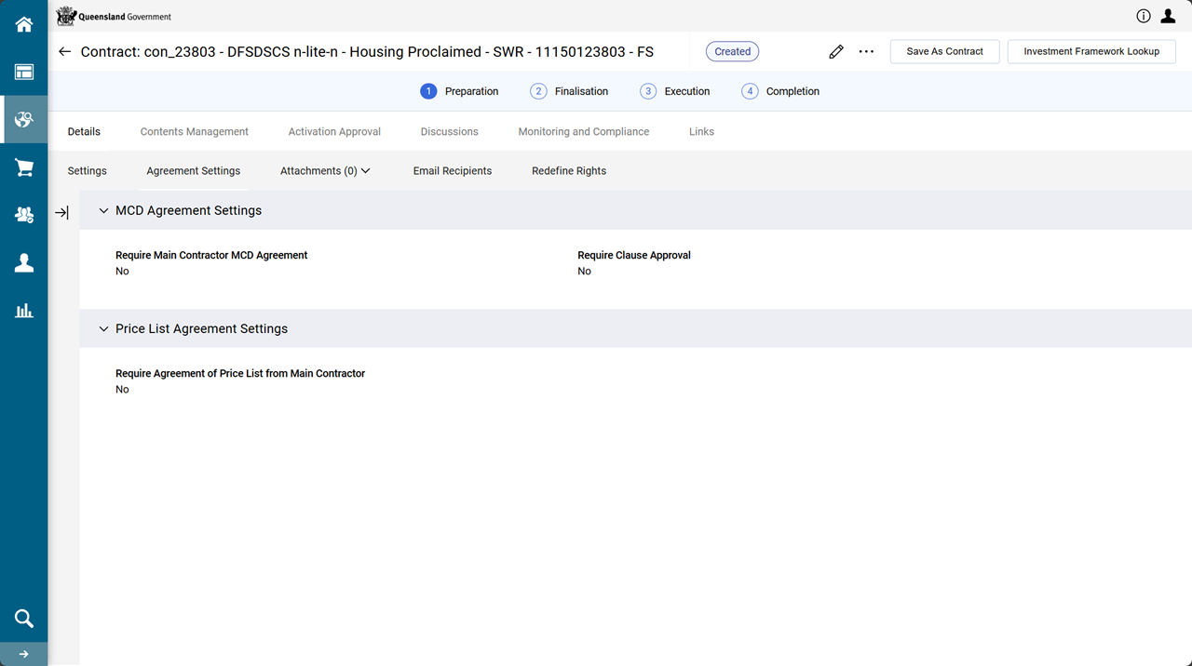1192x666 pixels.
Task: Select the Finalisation step in progress bar
Action: coord(569,91)
